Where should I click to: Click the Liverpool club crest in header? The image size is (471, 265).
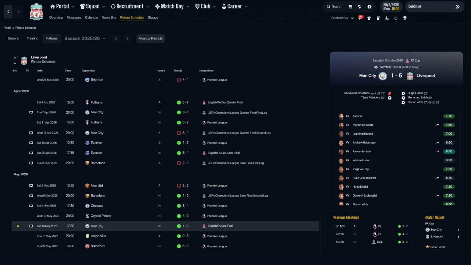pos(36,11)
